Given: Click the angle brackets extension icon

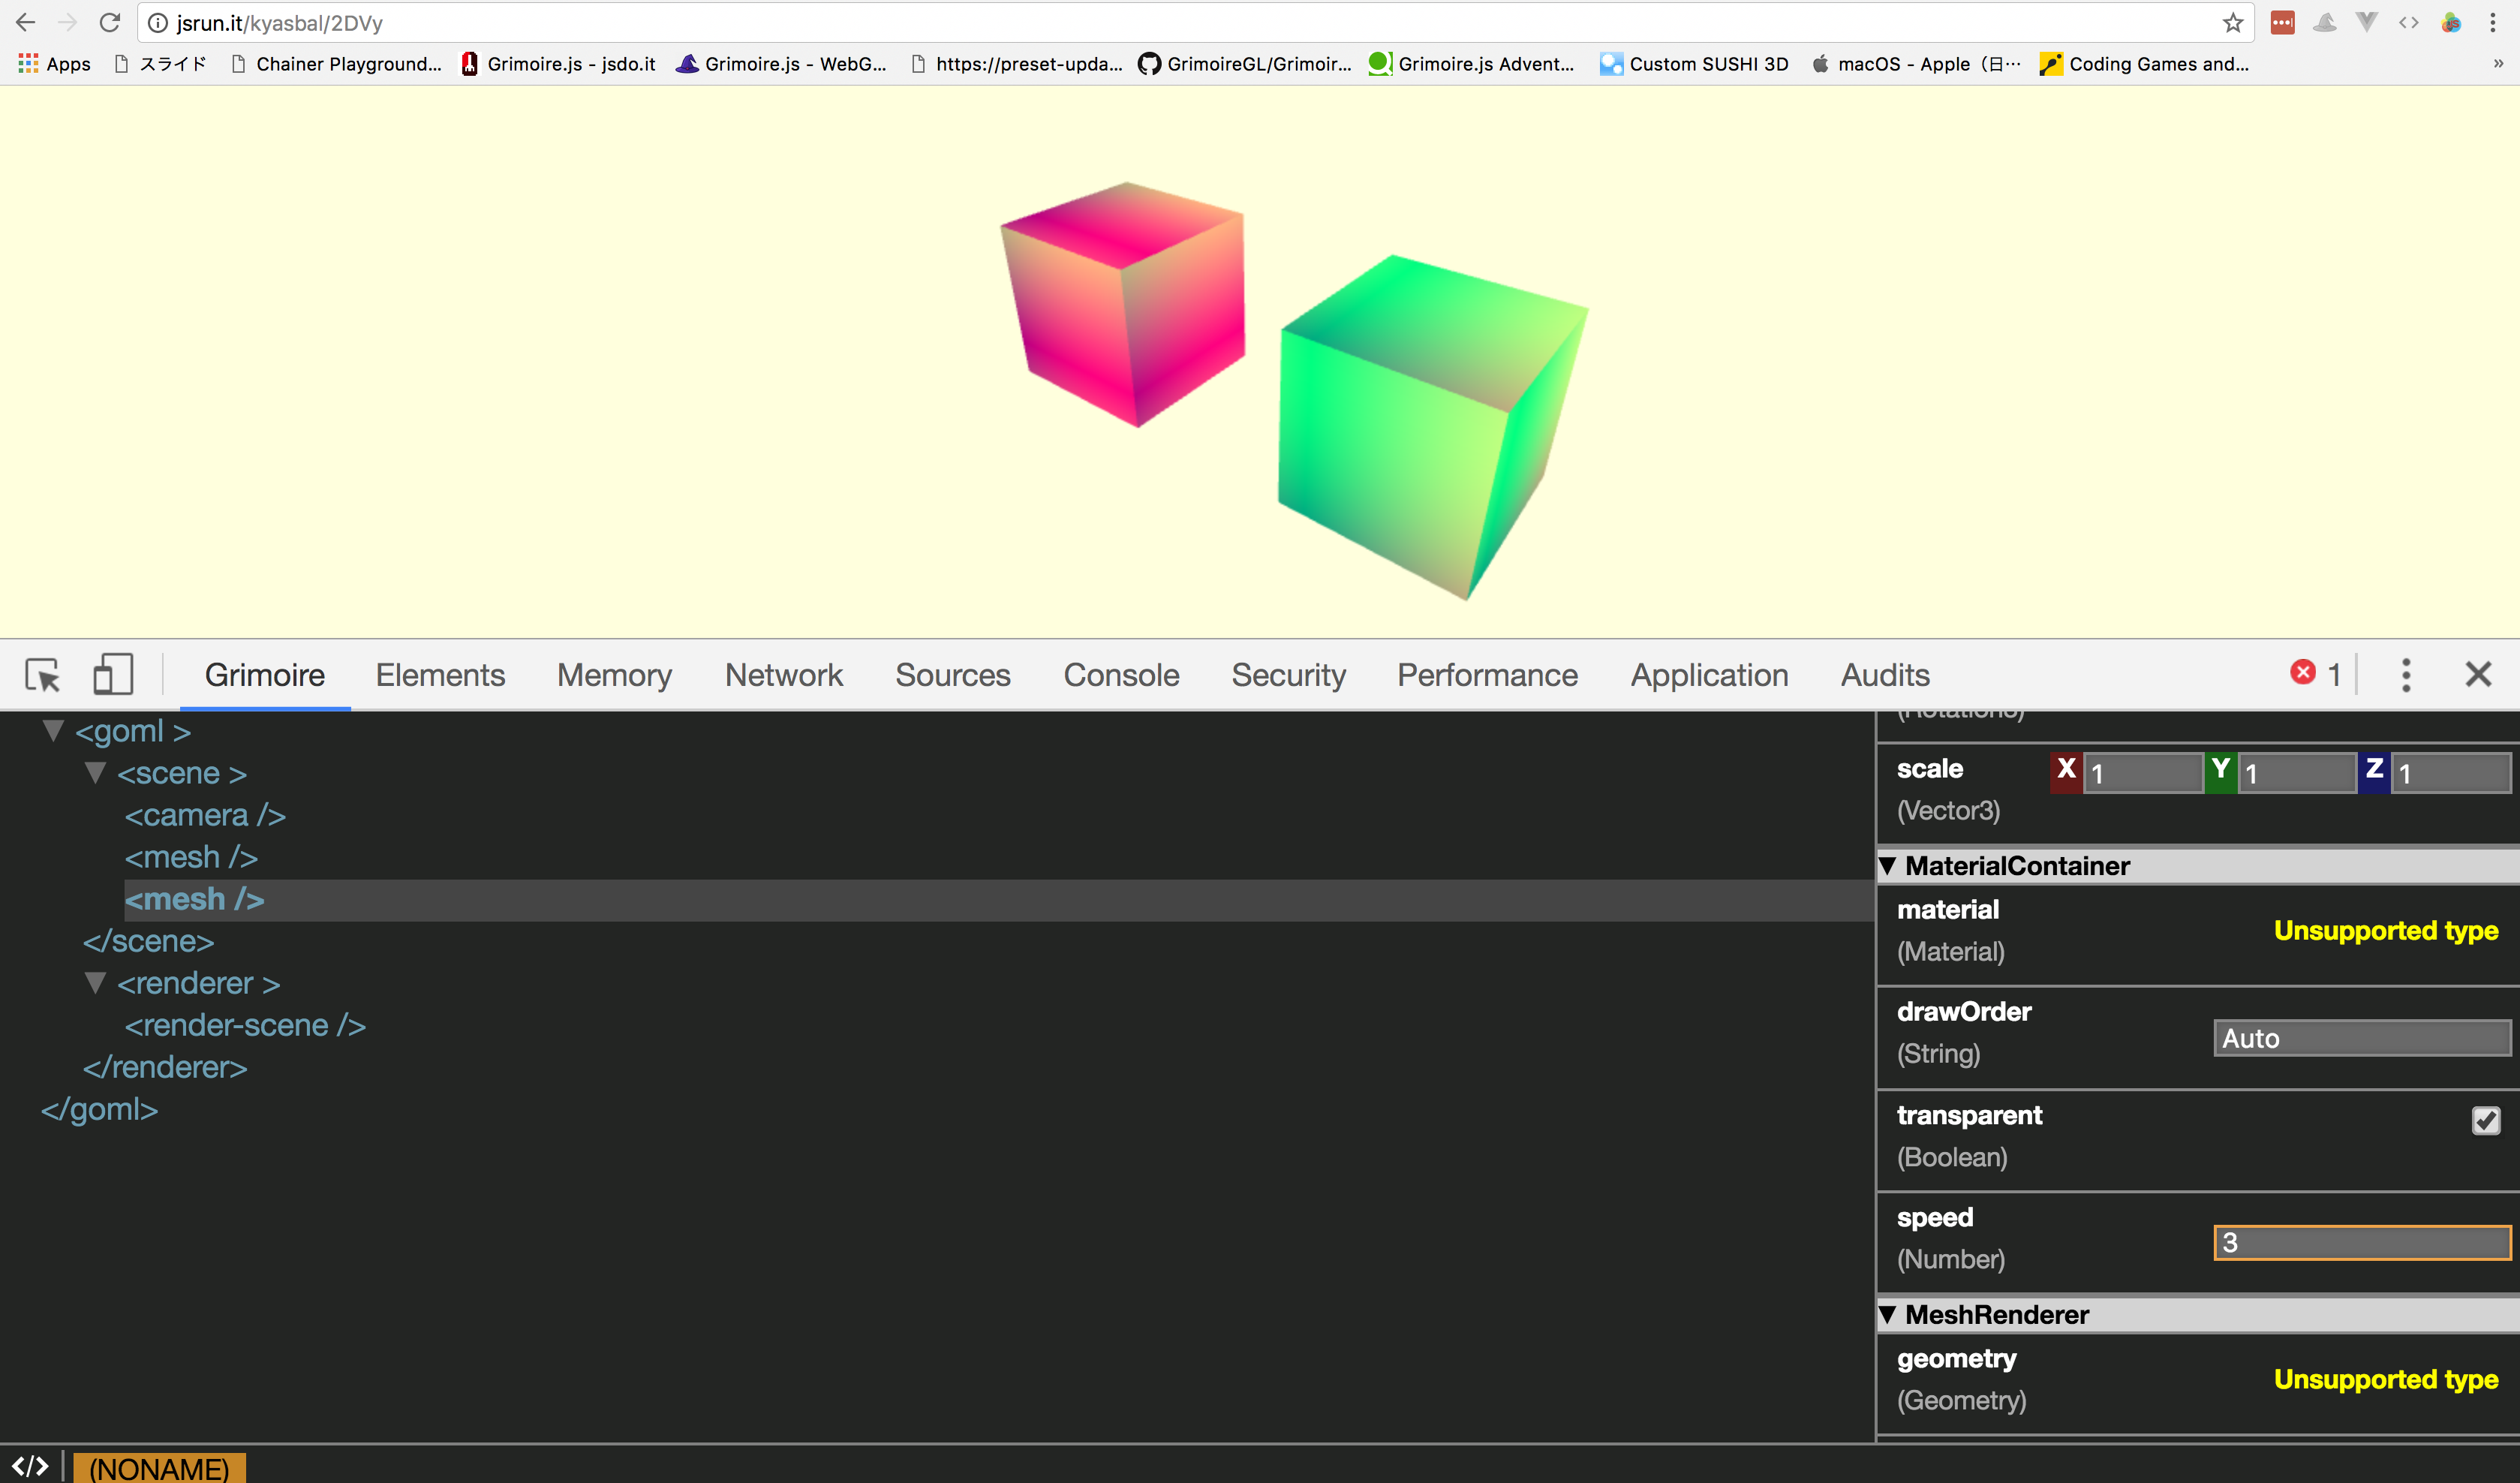Looking at the screenshot, I should pos(2409,22).
